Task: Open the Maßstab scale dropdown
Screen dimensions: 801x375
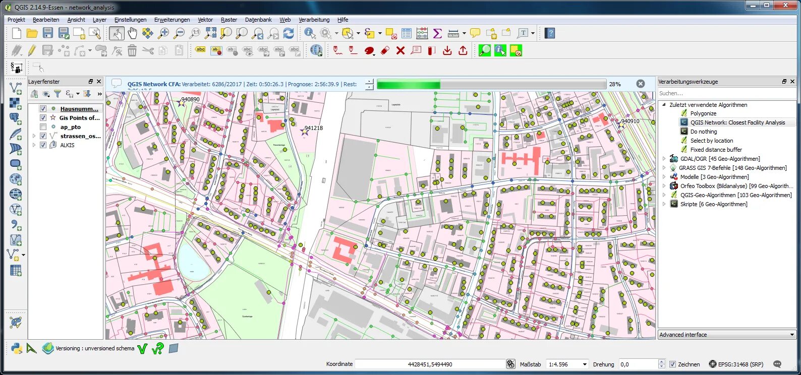Action: pyautogui.click(x=585, y=364)
